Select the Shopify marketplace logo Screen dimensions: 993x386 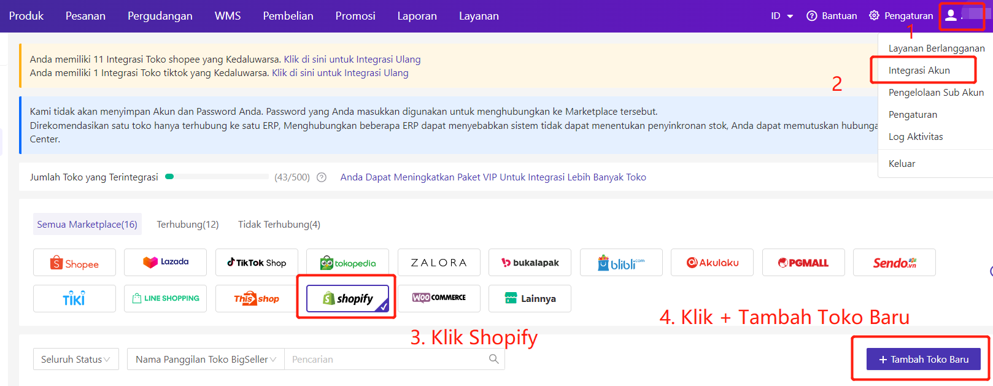(347, 299)
